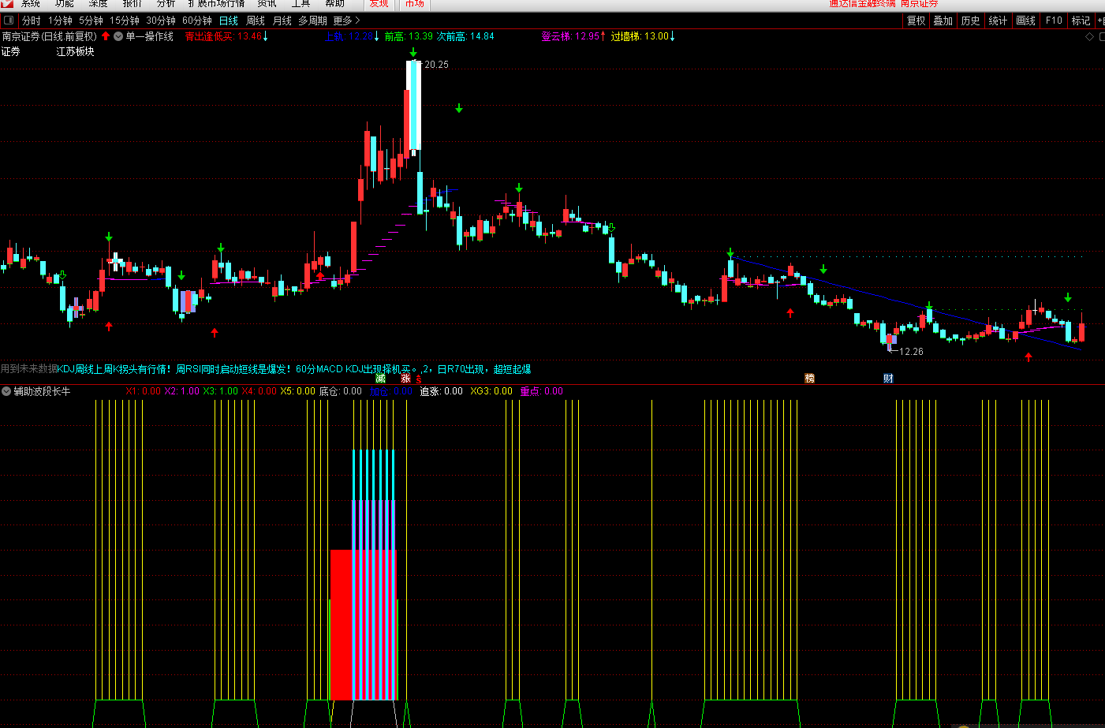Click the 重点: 0.00 indicator value
Image resolution: width=1105 pixels, height=728 pixels.
point(542,391)
